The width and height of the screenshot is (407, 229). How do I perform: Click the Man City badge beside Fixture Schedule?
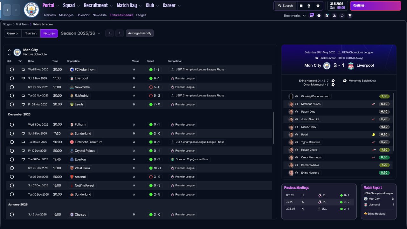(17, 52)
